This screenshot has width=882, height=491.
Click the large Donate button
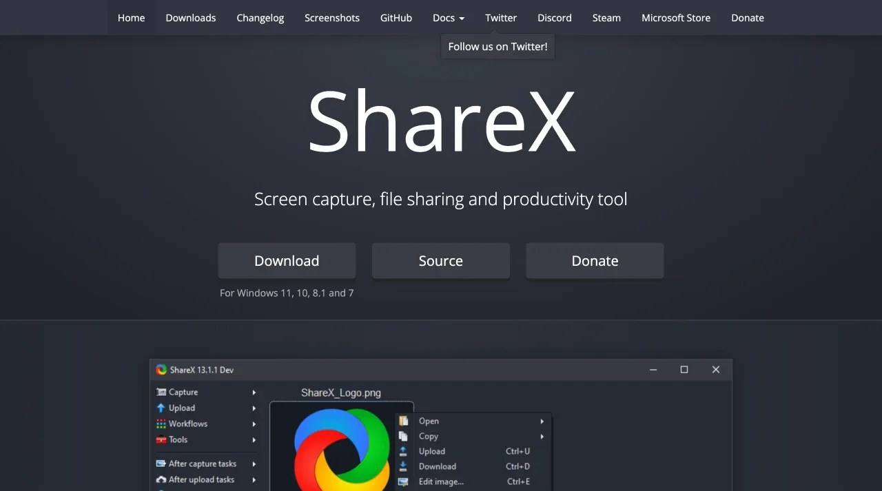[x=595, y=260]
